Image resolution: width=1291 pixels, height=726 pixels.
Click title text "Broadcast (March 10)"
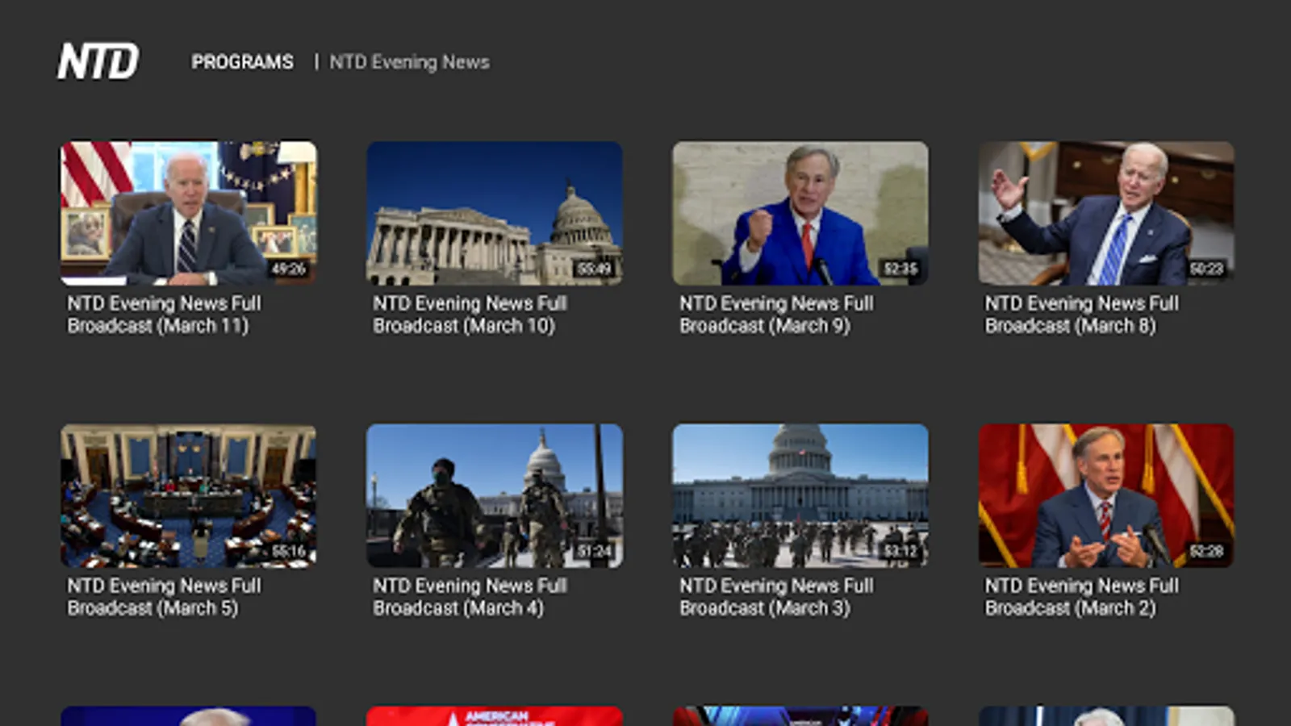point(464,326)
